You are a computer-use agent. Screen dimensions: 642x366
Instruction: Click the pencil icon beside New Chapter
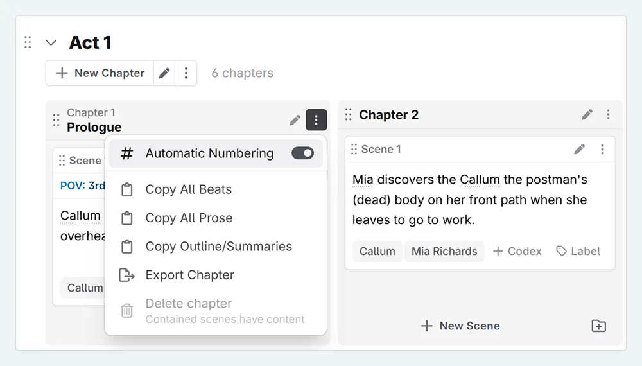click(x=165, y=73)
